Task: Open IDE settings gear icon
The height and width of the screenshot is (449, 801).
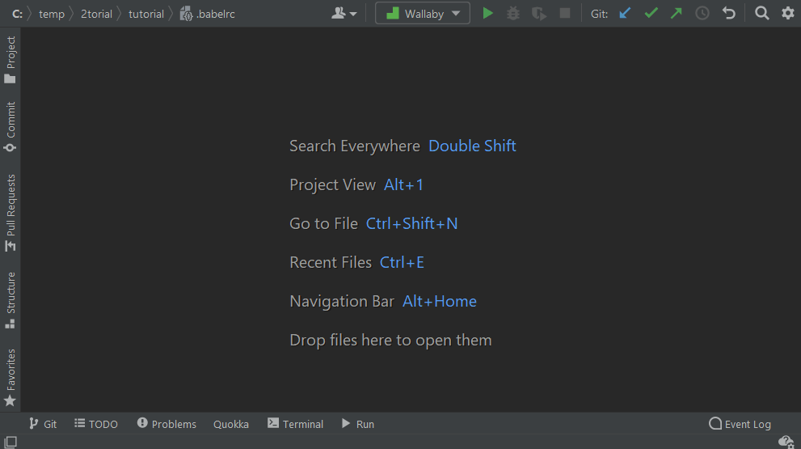Action: click(x=788, y=14)
